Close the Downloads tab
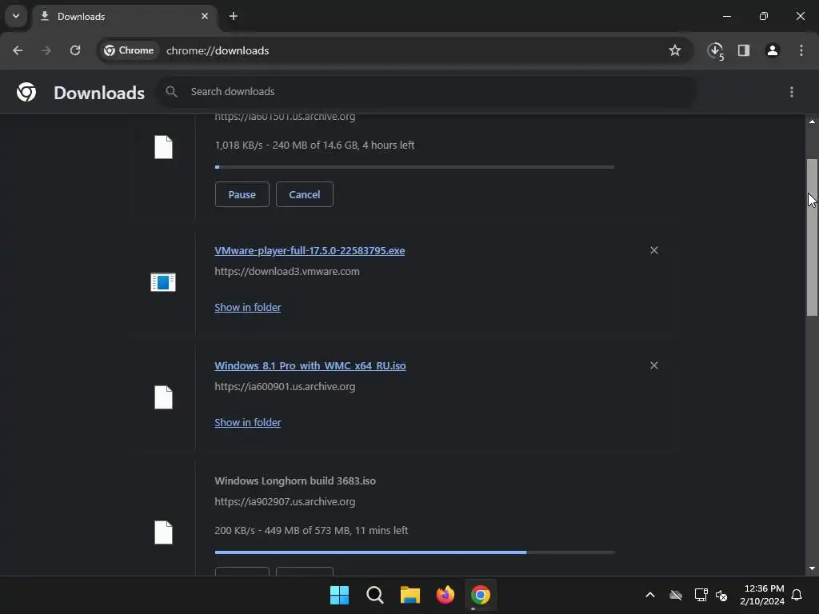819x614 pixels. point(205,16)
